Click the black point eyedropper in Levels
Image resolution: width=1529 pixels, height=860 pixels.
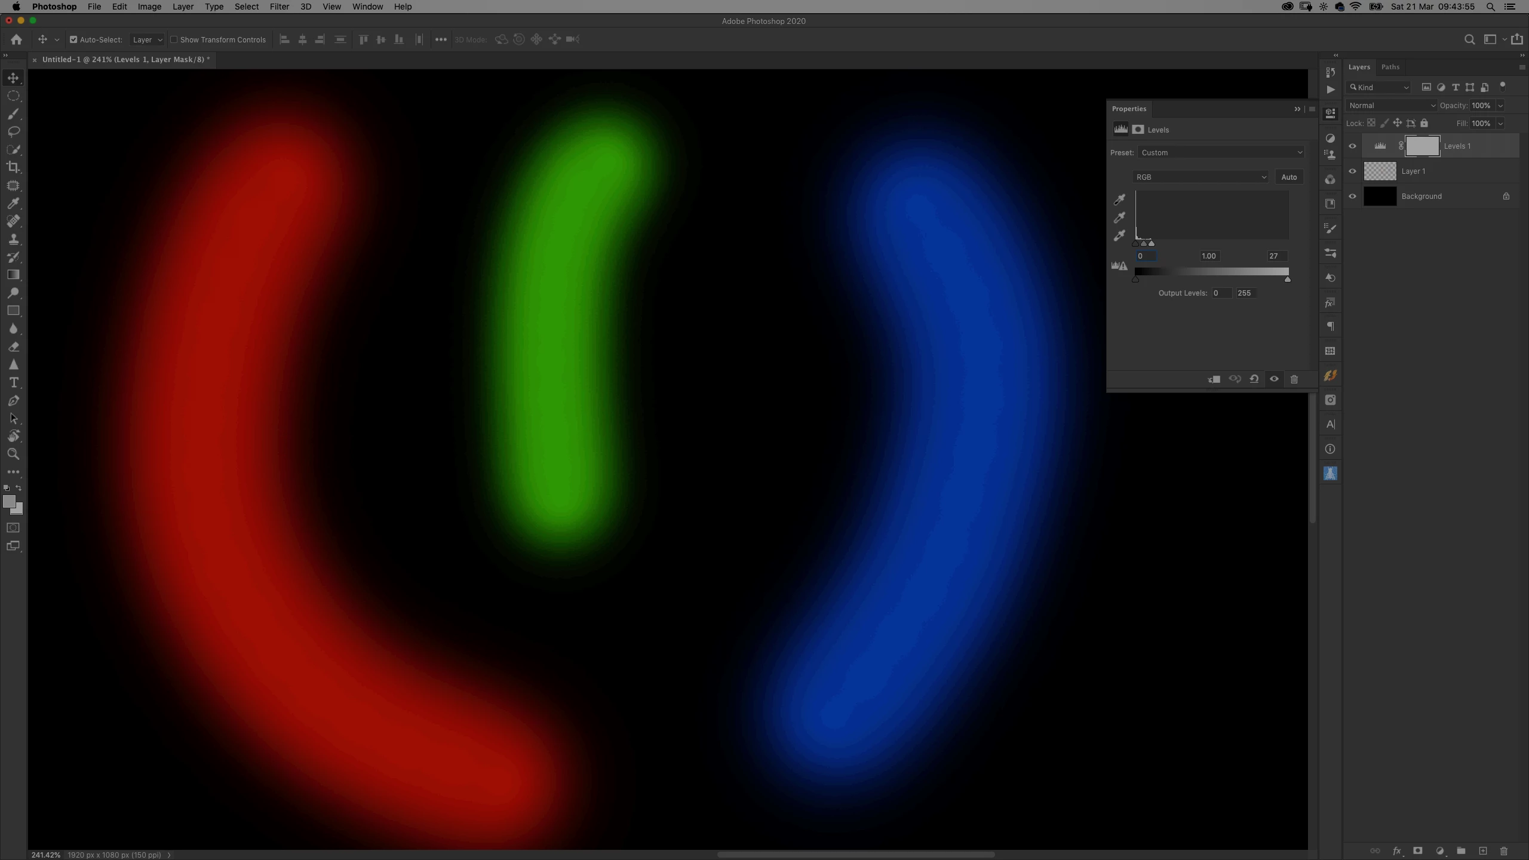(x=1119, y=199)
